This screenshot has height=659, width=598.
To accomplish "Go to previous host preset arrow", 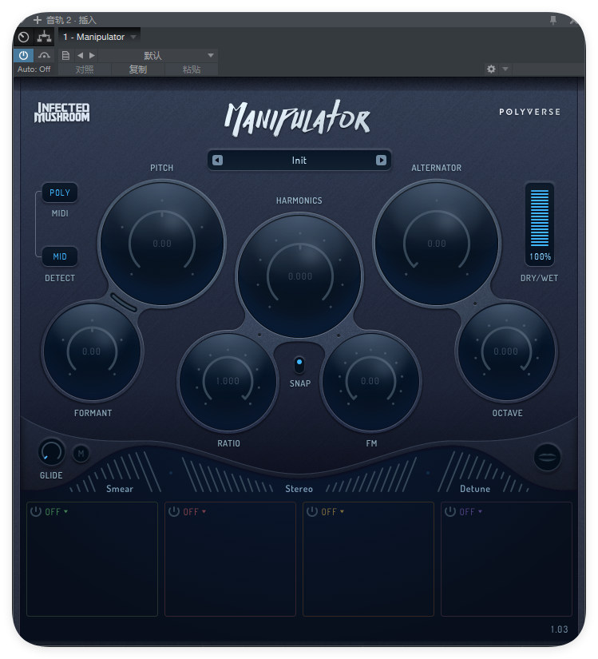I will click(x=80, y=55).
